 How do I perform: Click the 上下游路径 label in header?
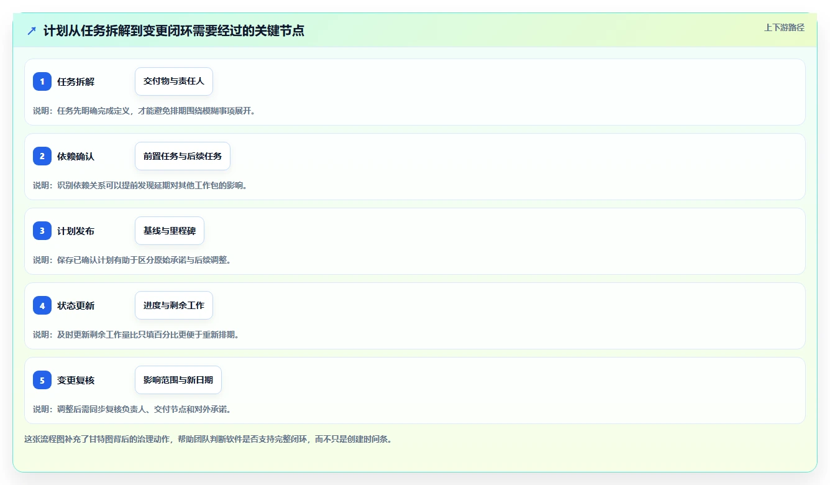(784, 27)
